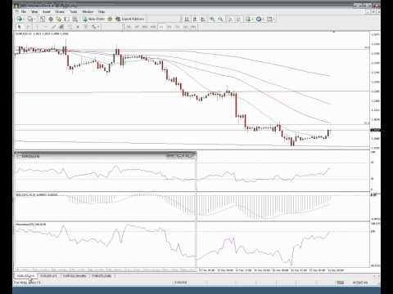Image resolution: width=393 pixels, height=294 pixels.
Task: Select the MN timeframe
Action: pos(193,27)
